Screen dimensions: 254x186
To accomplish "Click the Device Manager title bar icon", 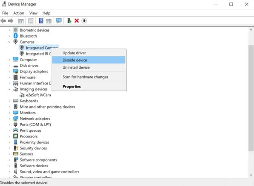I will (4, 4).
